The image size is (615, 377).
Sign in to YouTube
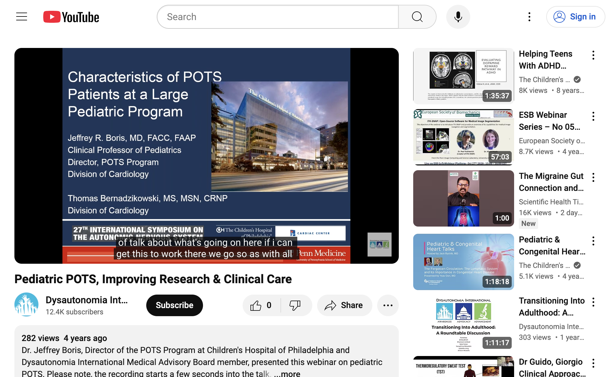pyautogui.click(x=575, y=17)
